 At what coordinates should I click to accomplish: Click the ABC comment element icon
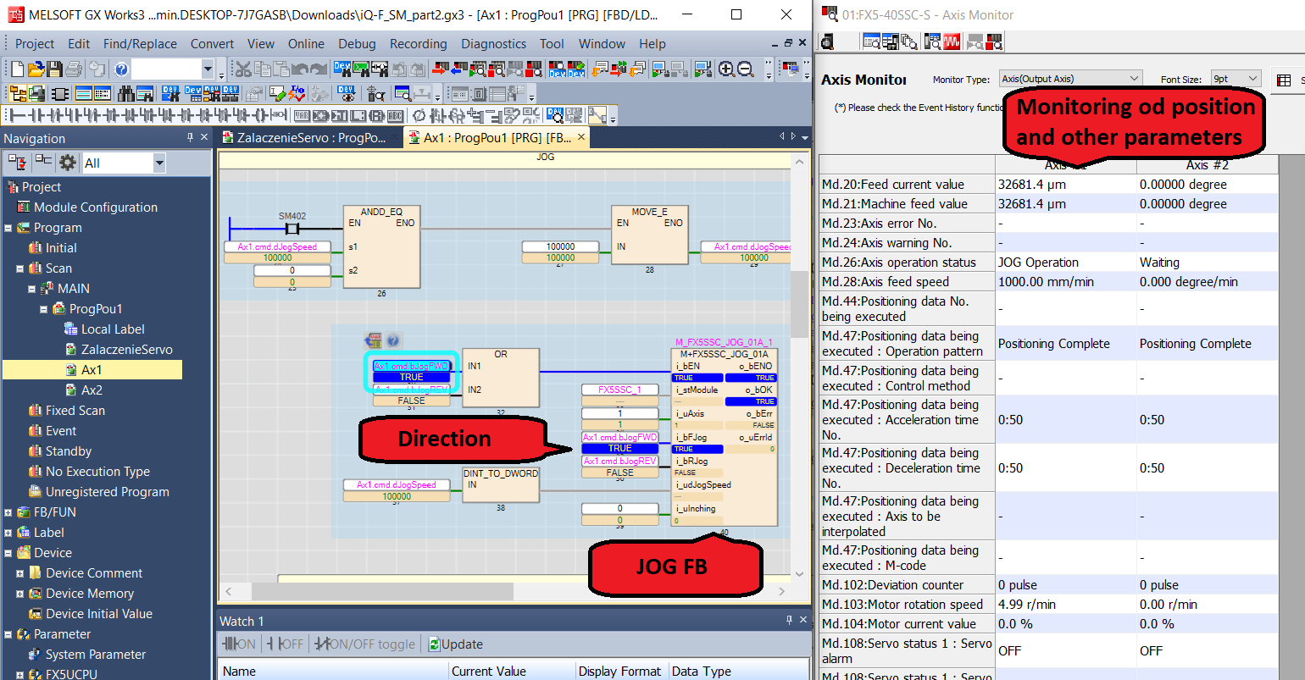[395, 115]
